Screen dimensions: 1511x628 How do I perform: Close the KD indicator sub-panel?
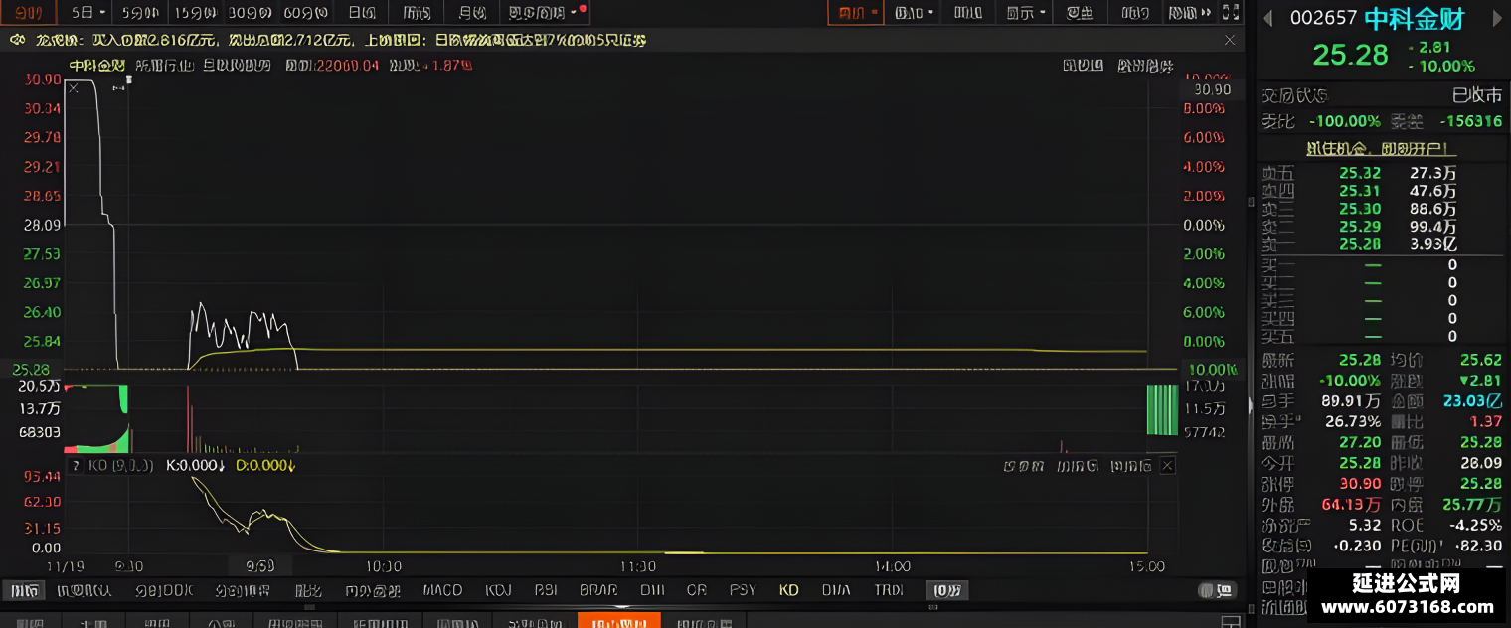pos(1167,465)
